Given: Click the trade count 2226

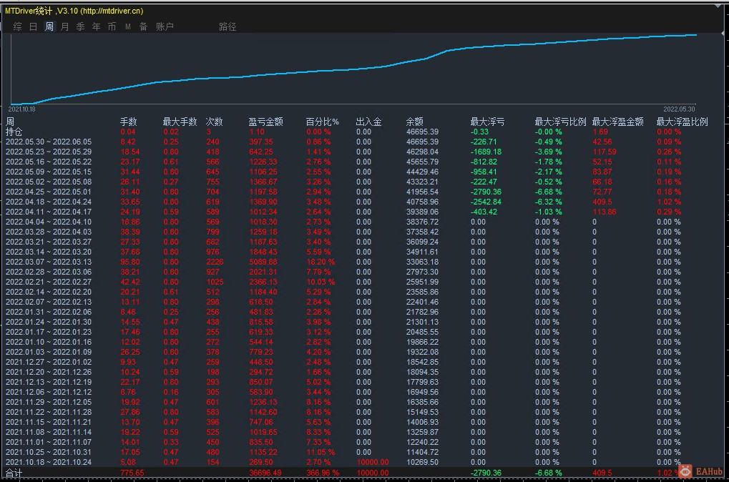Looking at the screenshot, I should click(215, 262).
